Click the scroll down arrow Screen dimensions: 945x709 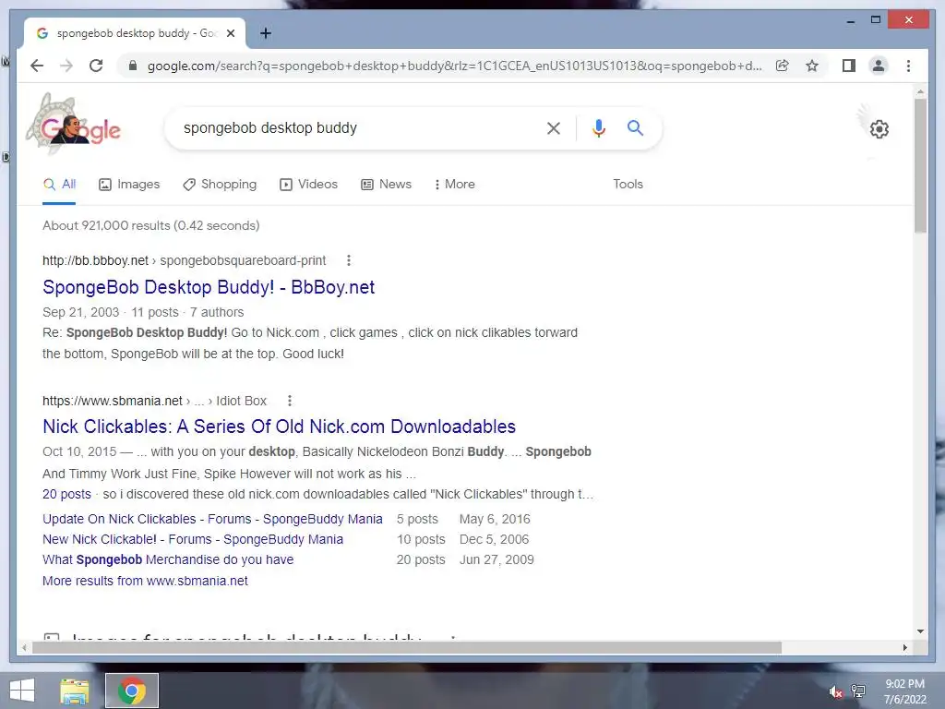(920, 631)
